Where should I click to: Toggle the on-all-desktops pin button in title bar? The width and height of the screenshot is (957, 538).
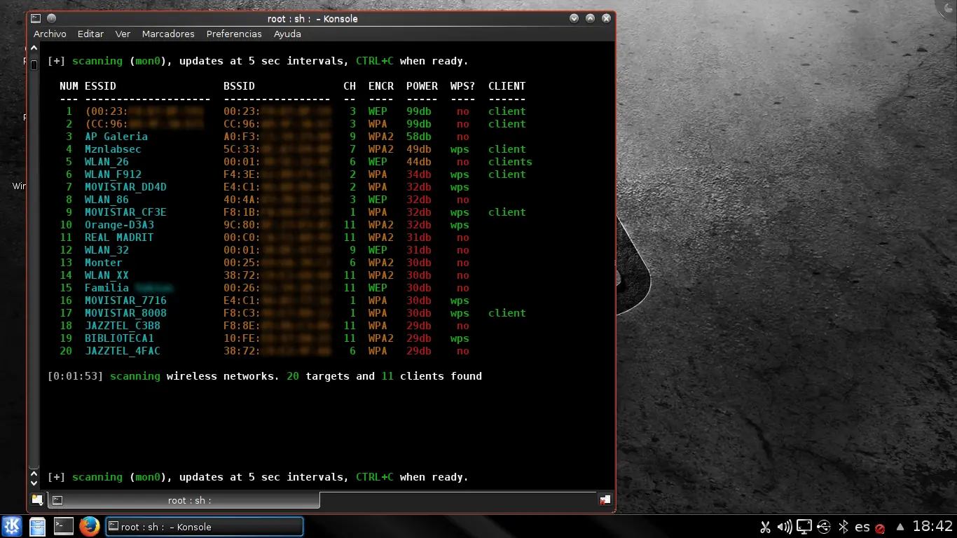(51, 18)
